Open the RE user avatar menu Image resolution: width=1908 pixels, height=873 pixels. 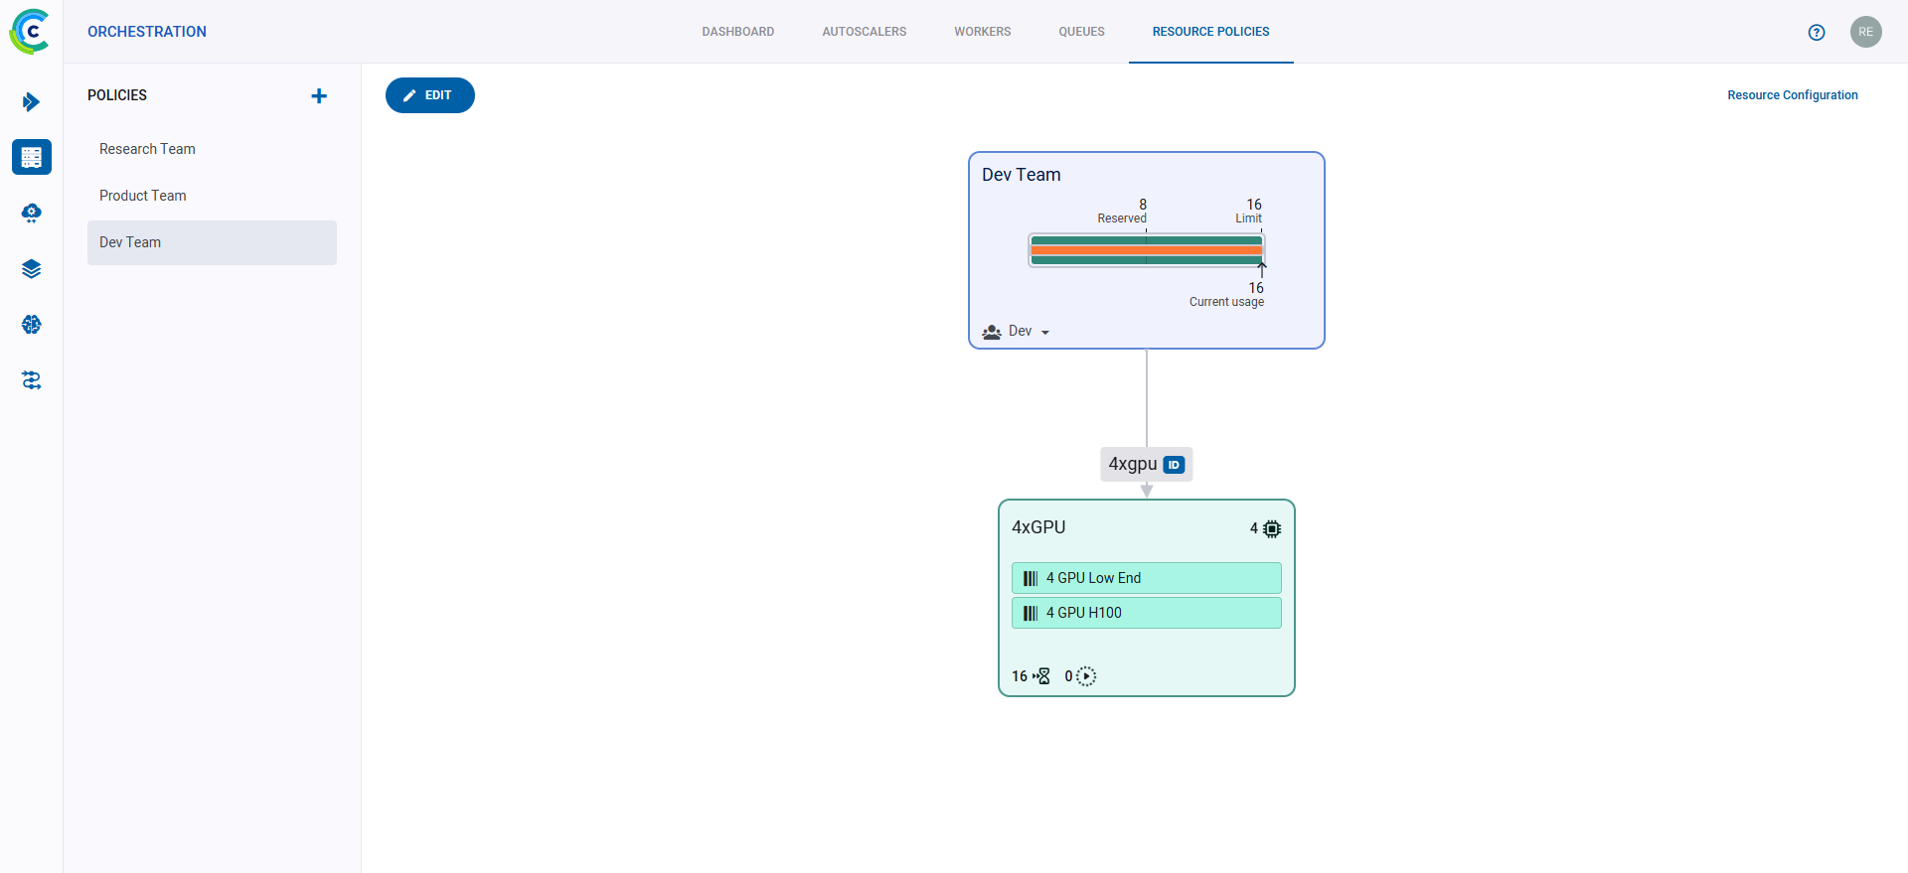(x=1865, y=32)
